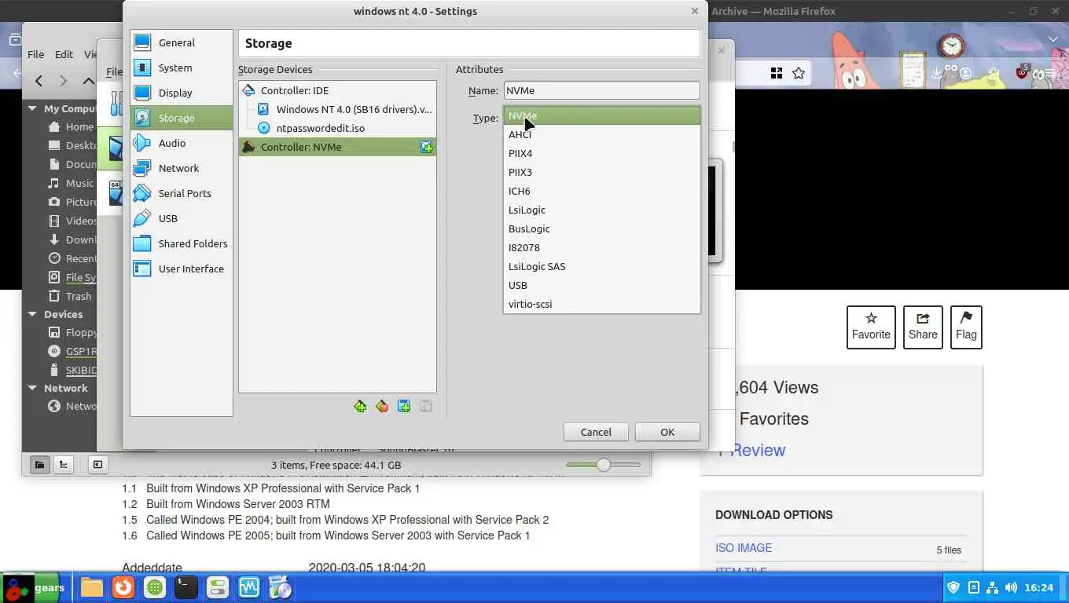Collapse My Computer section in file manager sidebar
This screenshot has height=603, width=1069.
32,109
